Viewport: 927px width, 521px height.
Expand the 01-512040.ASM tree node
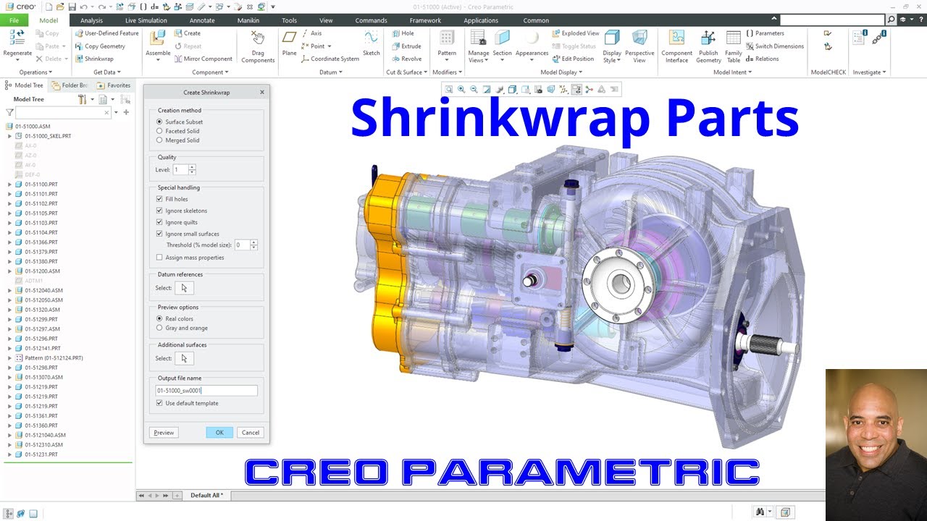pyautogui.click(x=9, y=290)
